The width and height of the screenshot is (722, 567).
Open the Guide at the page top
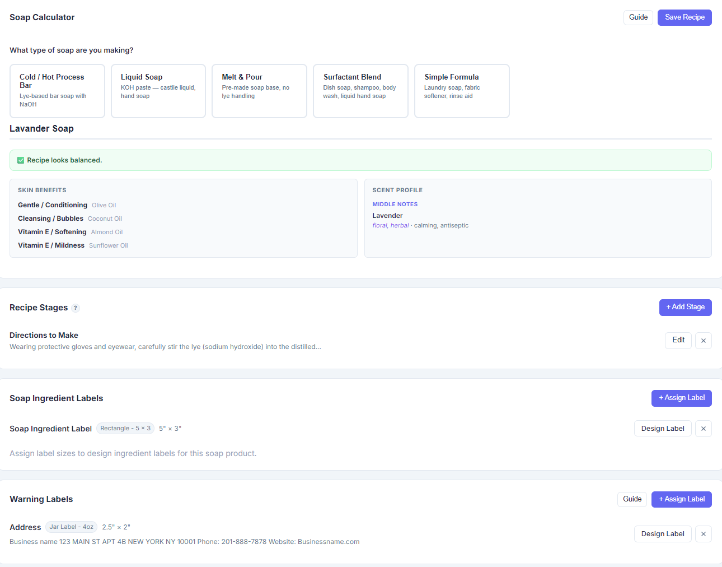pos(638,17)
